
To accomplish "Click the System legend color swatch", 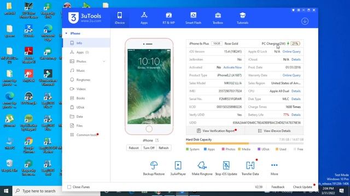I will coord(187,149).
